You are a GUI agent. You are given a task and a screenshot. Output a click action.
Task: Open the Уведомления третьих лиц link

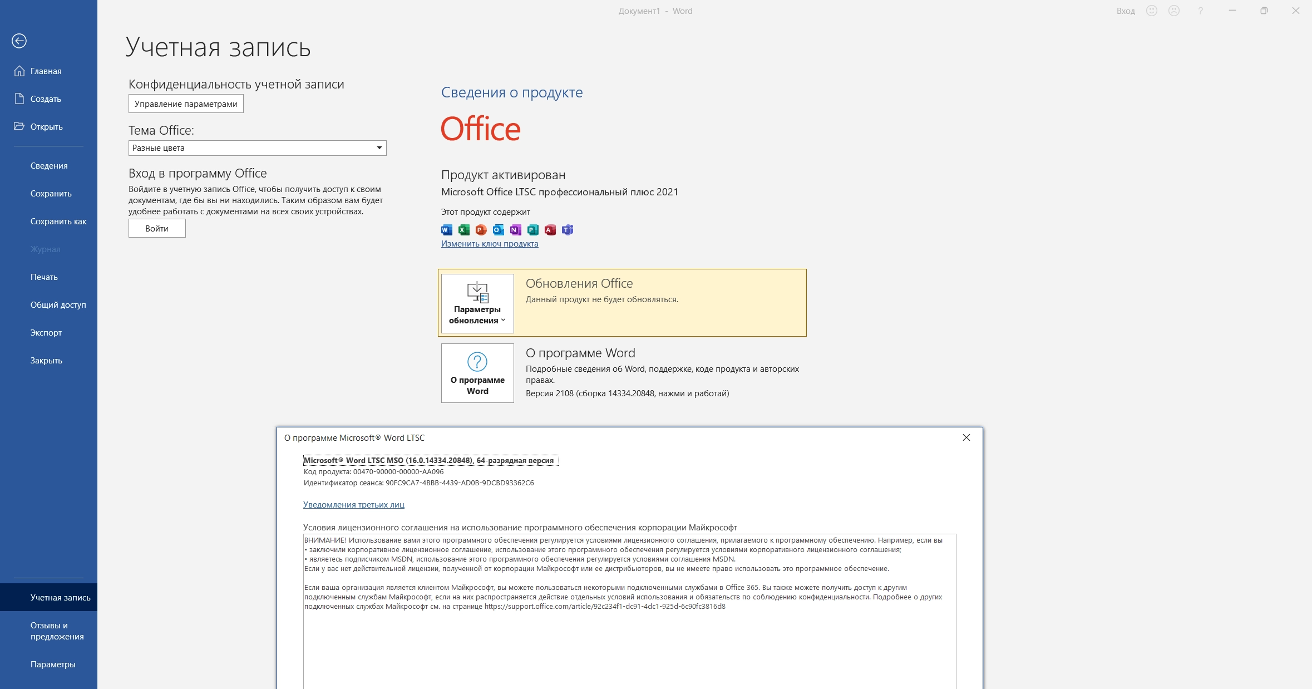tap(354, 504)
